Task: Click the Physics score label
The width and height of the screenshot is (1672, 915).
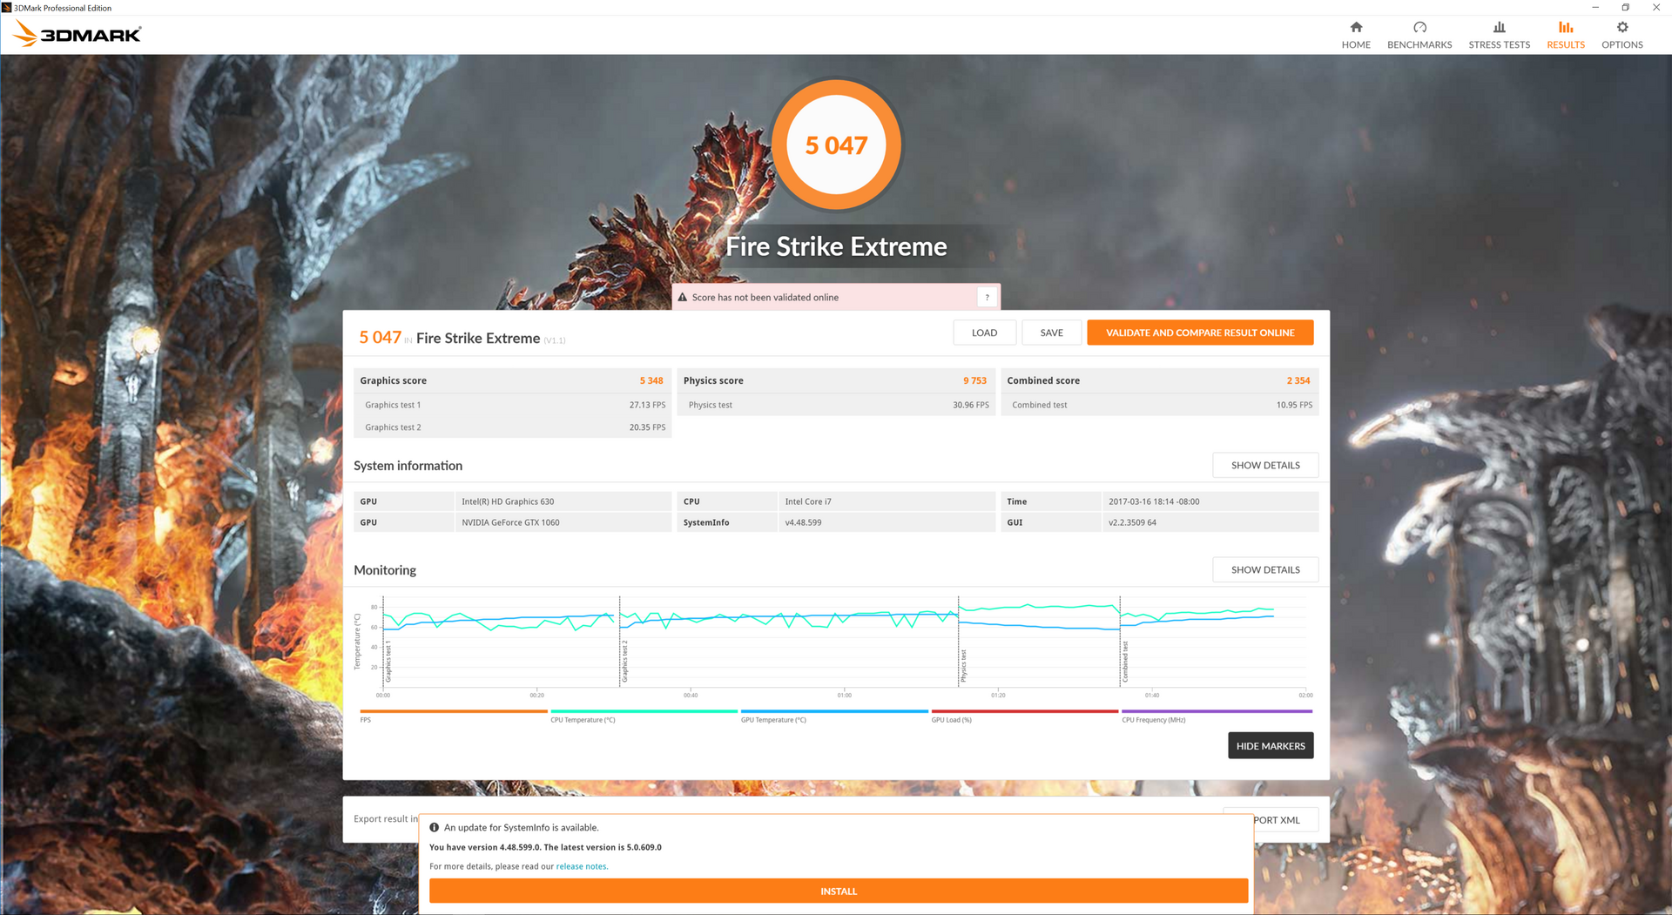Action: (x=713, y=380)
